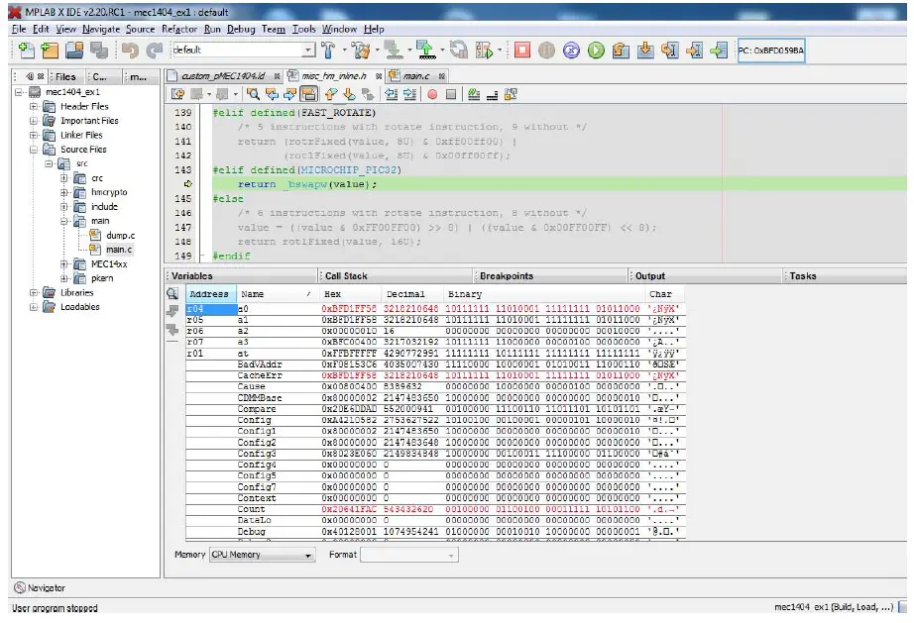Click the New File toolbar icon
Image resolution: width=914 pixels, height=623 pixels.
(27, 50)
